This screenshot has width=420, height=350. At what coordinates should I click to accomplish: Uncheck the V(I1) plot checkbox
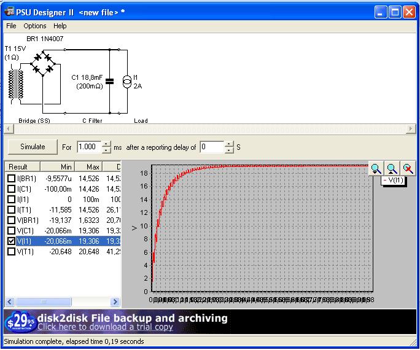pyautogui.click(x=11, y=241)
